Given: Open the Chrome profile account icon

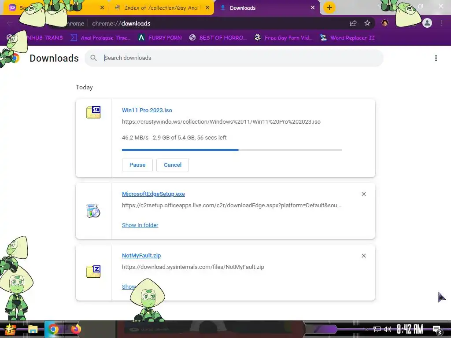Looking at the screenshot, I should (x=427, y=23).
